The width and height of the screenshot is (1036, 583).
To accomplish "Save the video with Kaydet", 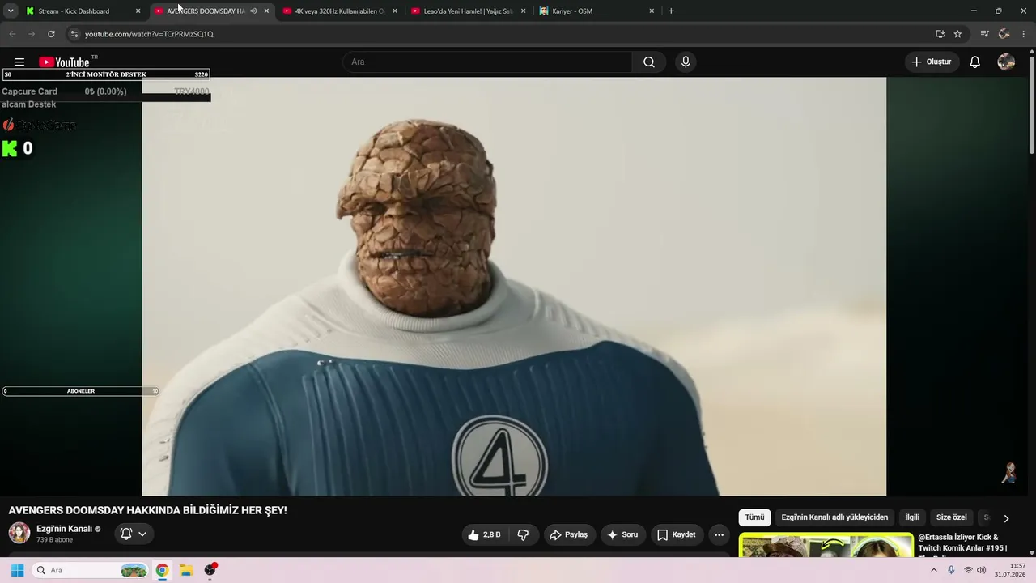I will (x=677, y=534).
